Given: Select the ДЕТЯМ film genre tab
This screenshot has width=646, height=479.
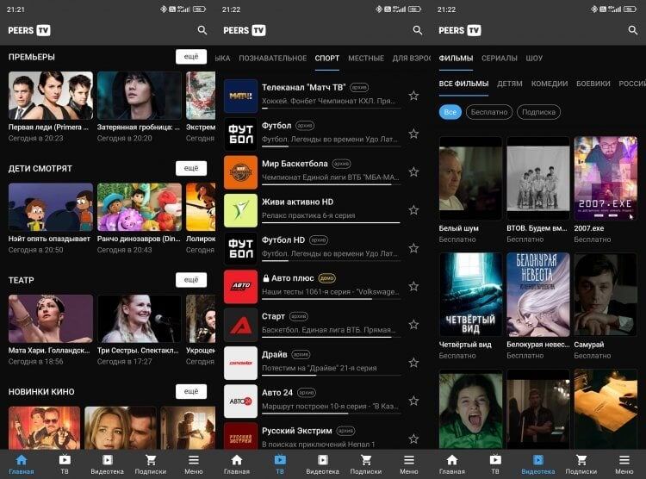Looking at the screenshot, I should click(510, 84).
